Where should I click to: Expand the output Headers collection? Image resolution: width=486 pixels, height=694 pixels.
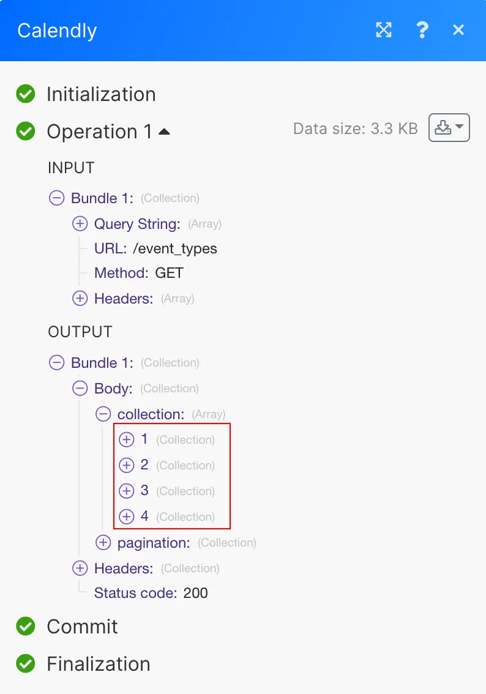point(80,569)
